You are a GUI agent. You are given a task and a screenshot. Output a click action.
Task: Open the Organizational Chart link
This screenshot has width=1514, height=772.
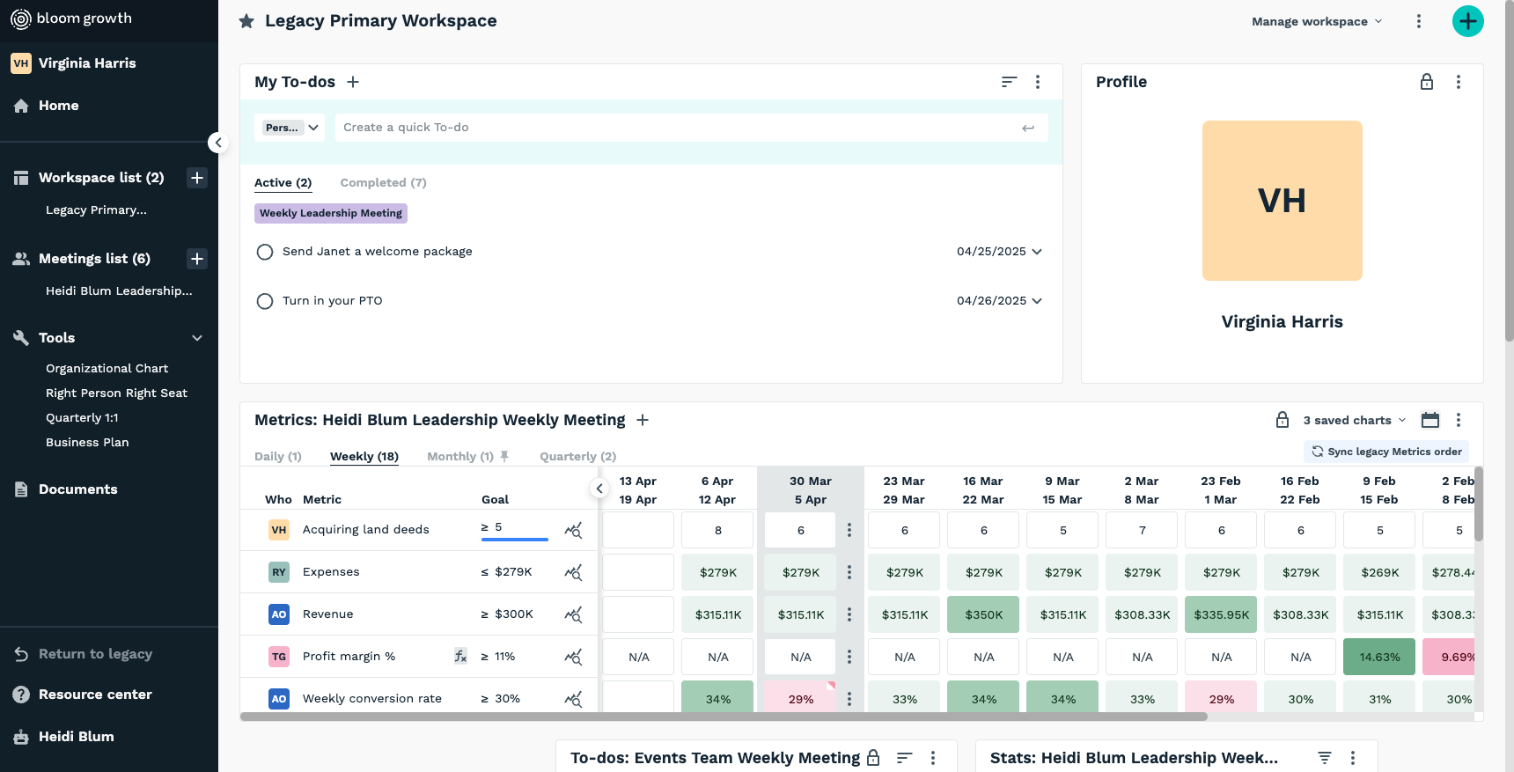(107, 368)
